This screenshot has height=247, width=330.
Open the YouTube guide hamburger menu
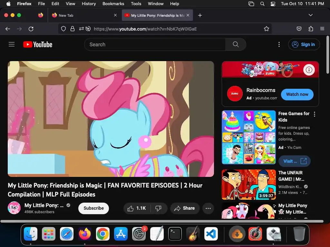12,44
